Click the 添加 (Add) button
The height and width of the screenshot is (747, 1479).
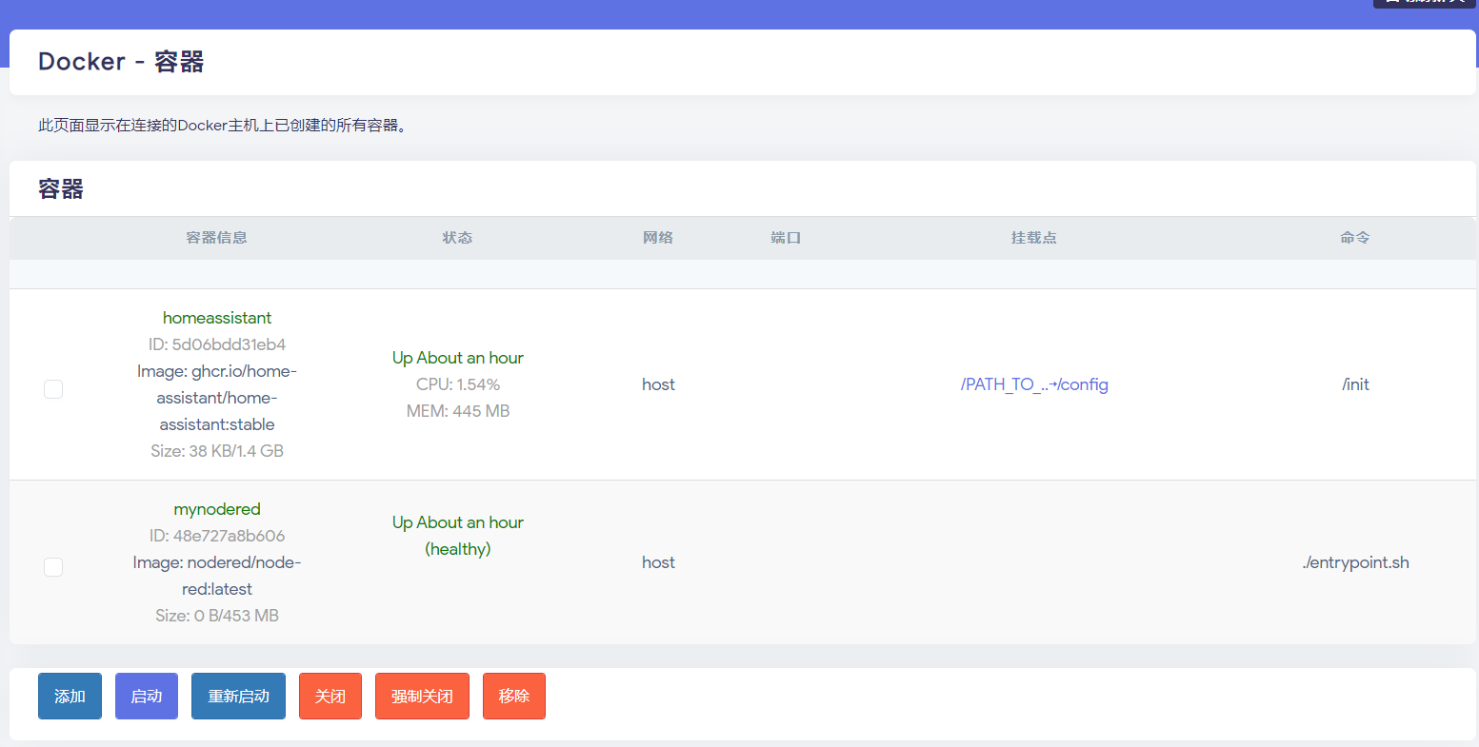tap(70, 696)
